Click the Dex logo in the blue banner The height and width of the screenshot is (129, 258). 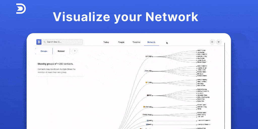[21, 8]
